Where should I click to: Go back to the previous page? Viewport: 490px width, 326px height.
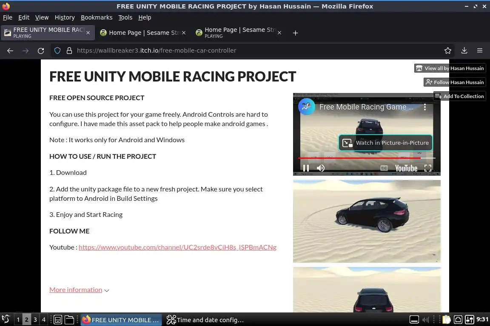pyautogui.click(x=10, y=51)
